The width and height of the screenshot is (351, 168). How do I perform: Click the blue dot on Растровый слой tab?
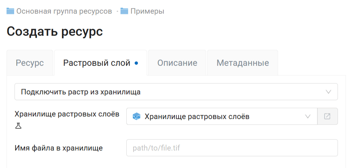pos(136,63)
